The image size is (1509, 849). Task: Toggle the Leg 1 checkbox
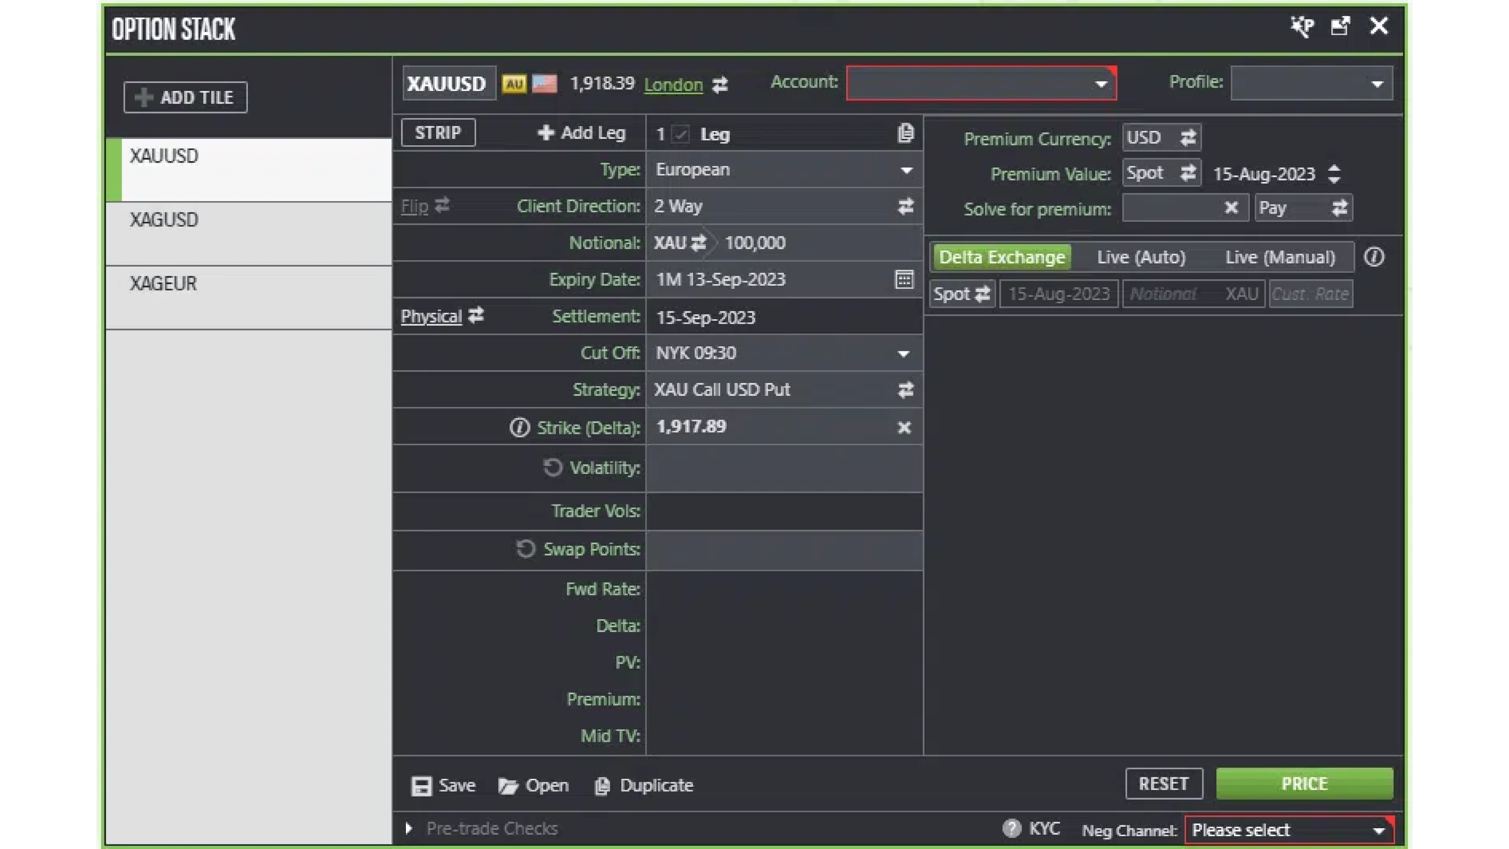681,134
